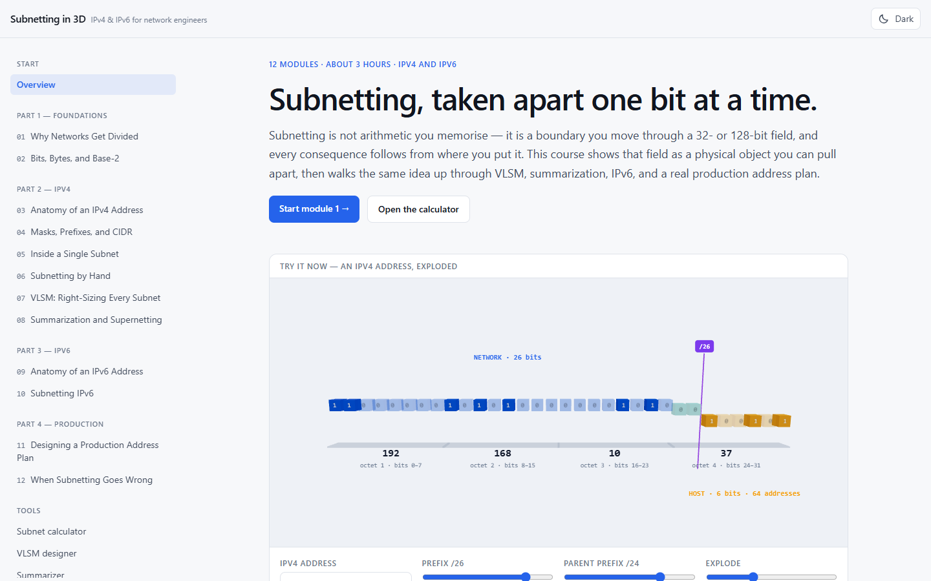Click the IPv4 address input field
Screen dimensions: 931x581
[x=346, y=576]
